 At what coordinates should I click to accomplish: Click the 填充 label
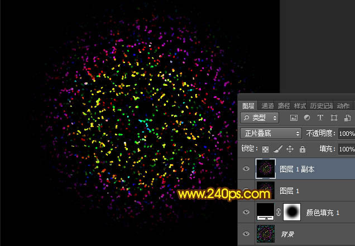[x=327, y=149]
